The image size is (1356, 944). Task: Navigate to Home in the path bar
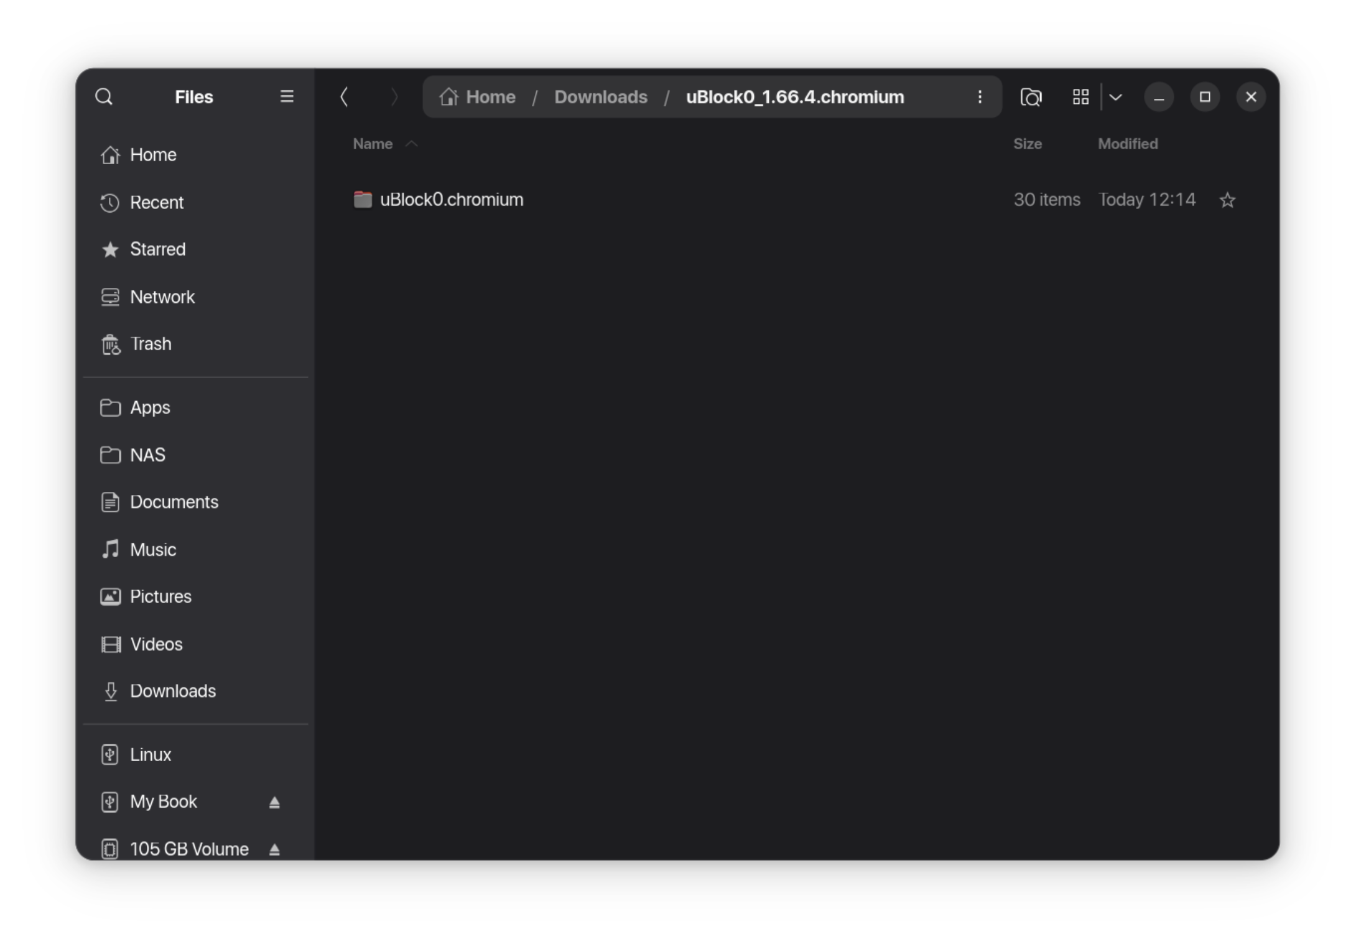pyautogui.click(x=490, y=97)
